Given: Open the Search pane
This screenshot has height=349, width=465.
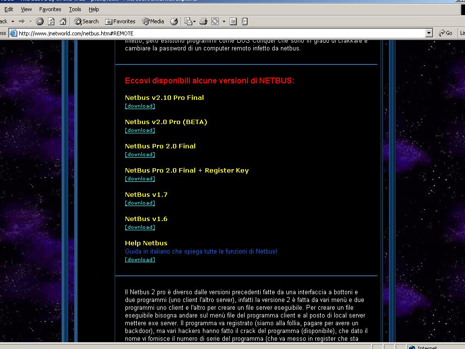Looking at the screenshot, I should pyautogui.click(x=86, y=21).
